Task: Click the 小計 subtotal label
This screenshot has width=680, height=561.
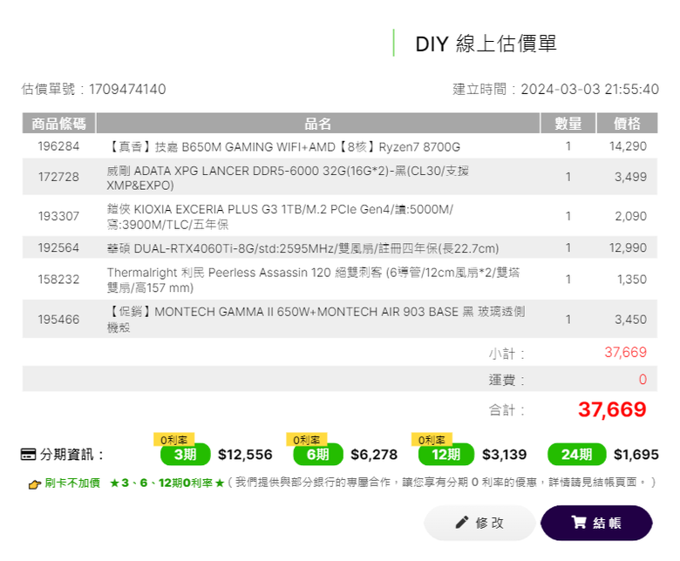Action: [x=507, y=354]
